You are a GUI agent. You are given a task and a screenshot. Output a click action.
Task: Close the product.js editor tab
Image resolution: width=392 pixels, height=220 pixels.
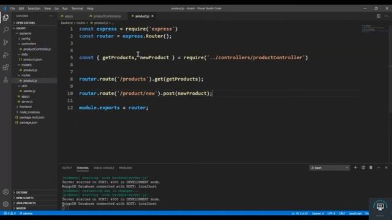pos(153,16)
